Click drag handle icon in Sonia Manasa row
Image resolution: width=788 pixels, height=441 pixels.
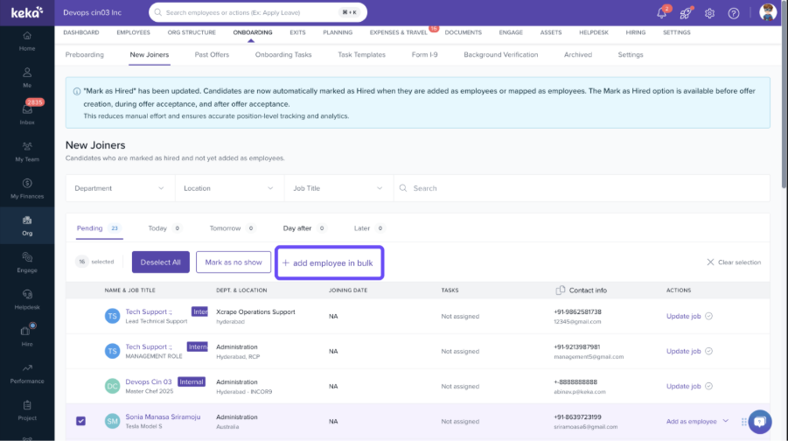(743, 422)
